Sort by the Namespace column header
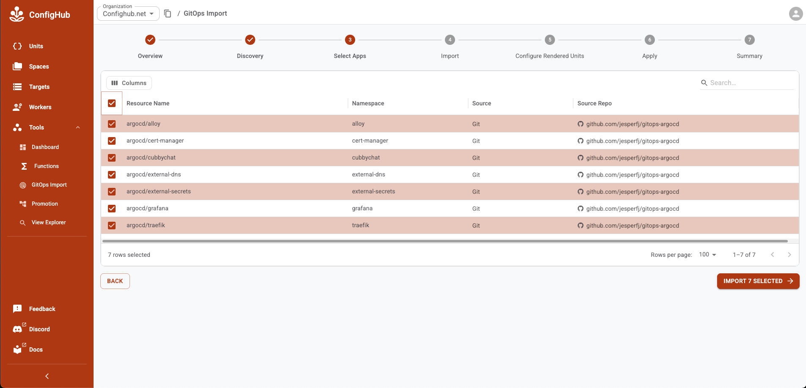Screen dimensions: 806x388 [368, 103]
